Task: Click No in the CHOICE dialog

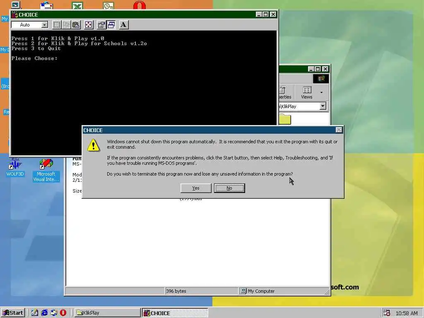Action: coord(229,188)
